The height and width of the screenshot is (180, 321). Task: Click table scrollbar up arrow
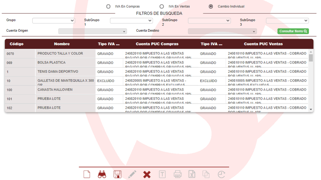tap(311, 52)
